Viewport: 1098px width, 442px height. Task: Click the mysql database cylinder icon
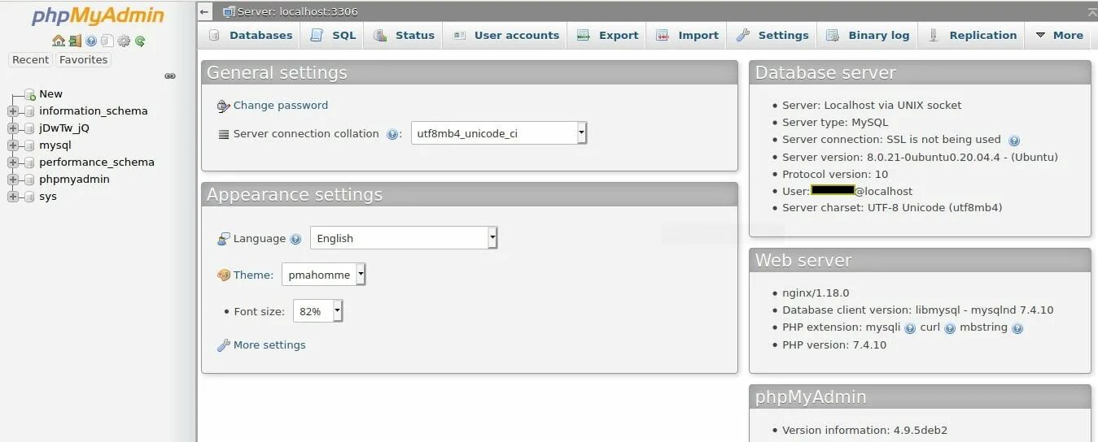click(30, 145)
